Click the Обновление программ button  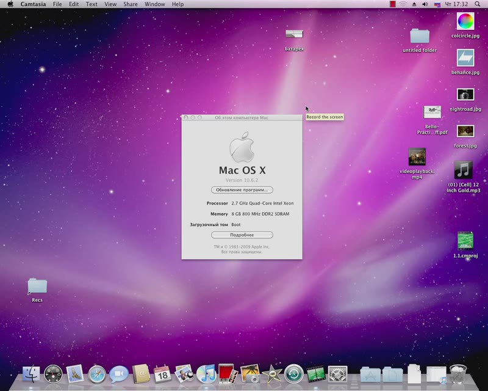tap(242, 190)
